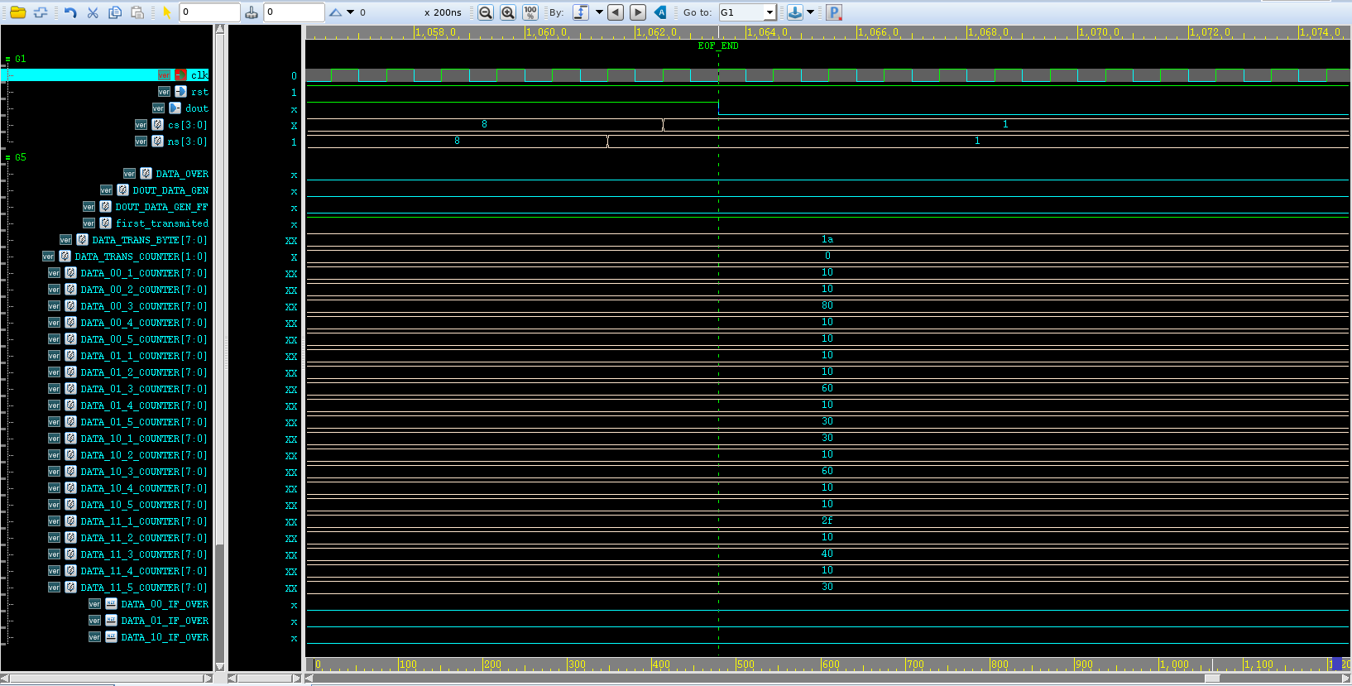Undo the last action

click(70, 12)
